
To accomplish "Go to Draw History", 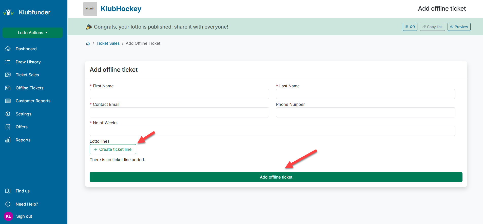I will 28,62.
